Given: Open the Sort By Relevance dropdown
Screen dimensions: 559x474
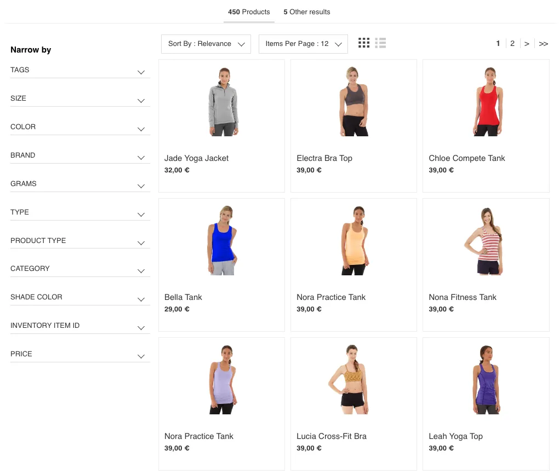Looking at the screenshot, I should click(x=206, y=44).
